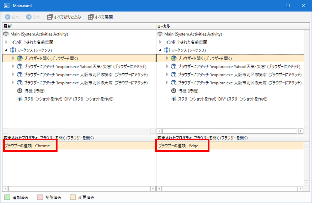Click the UiPath logo in the title bar
The image size is (312, 203).
tap(6, 5)
